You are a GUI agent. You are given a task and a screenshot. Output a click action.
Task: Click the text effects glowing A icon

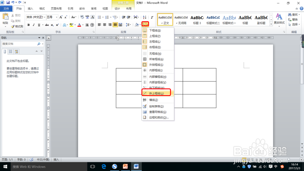(64, 25)
